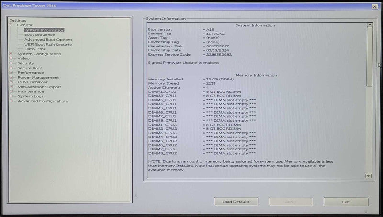The image size is (383, 217).
Task: Click the DIMM1_CPU1 row
Action: (194, 91)
